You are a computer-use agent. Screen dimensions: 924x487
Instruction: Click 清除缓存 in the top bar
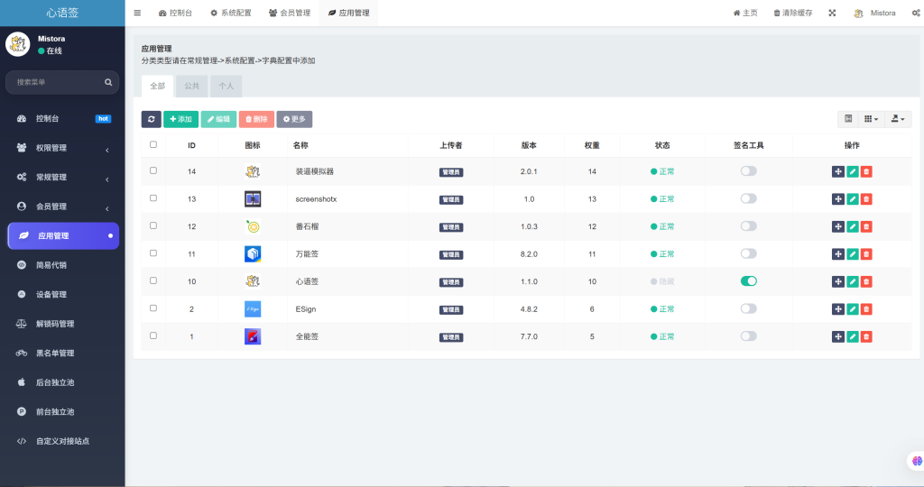coord(792,13)
